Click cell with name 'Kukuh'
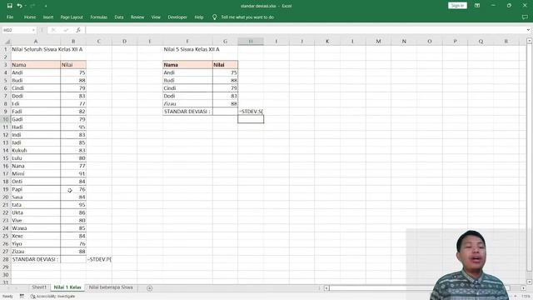Image resolution: width=533 pixels, height=300 pixels. (x=36, y=150)
